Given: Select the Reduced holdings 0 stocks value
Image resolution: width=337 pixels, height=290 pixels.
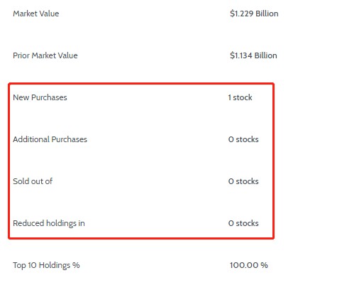Looking at the screenshot, I should pos(243,223).
